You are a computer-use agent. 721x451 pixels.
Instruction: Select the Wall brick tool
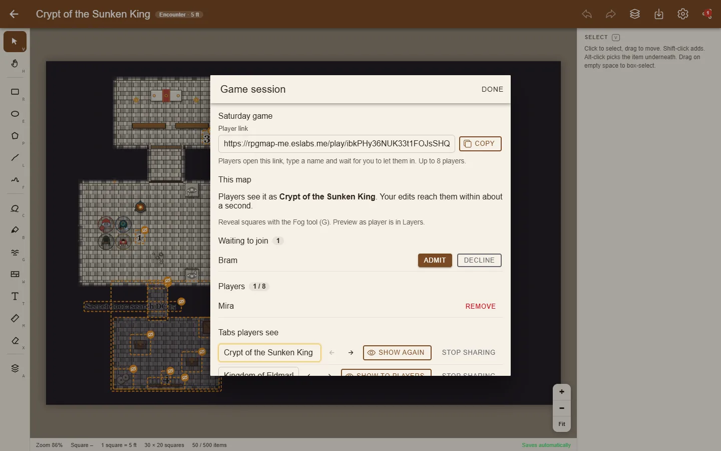15,274
